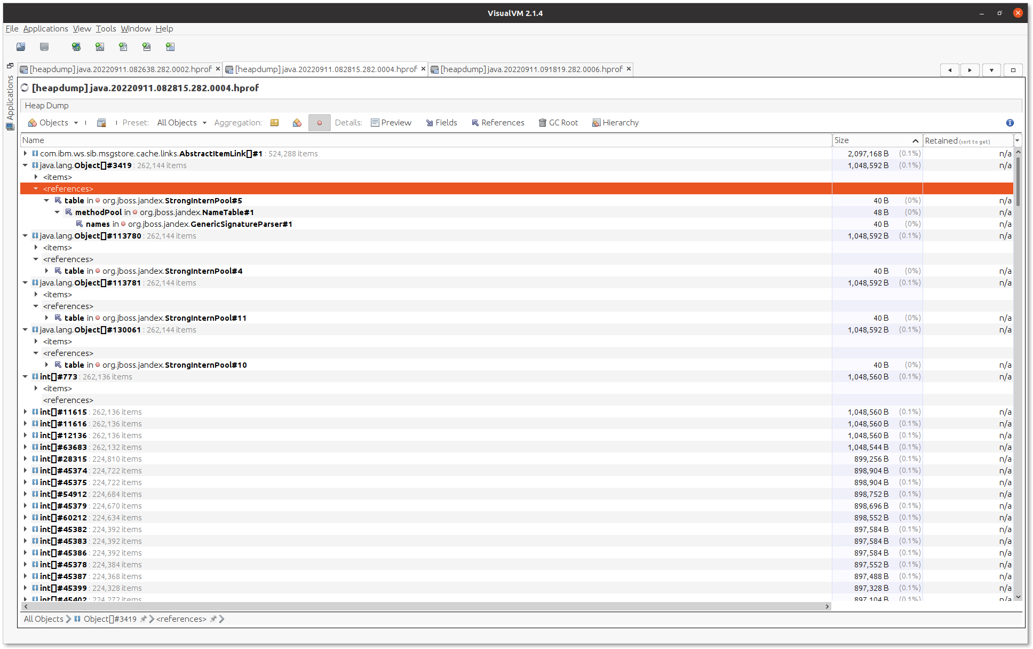Viewport: 1033px width, 649px height.
Task: Toggle the Preview details view
Action: 391,123
